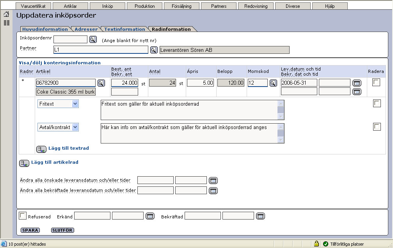This screenshot has width=393, height=248.
Task: Click the Belopp value 120.00
Action: pyautogui.click(x=231, y=83)
